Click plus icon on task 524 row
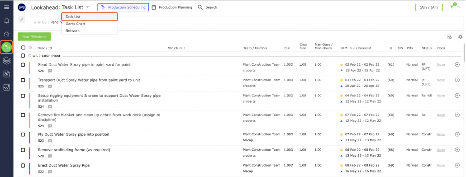The height and width of the screenshot is (177, 466). pos(457,96)
